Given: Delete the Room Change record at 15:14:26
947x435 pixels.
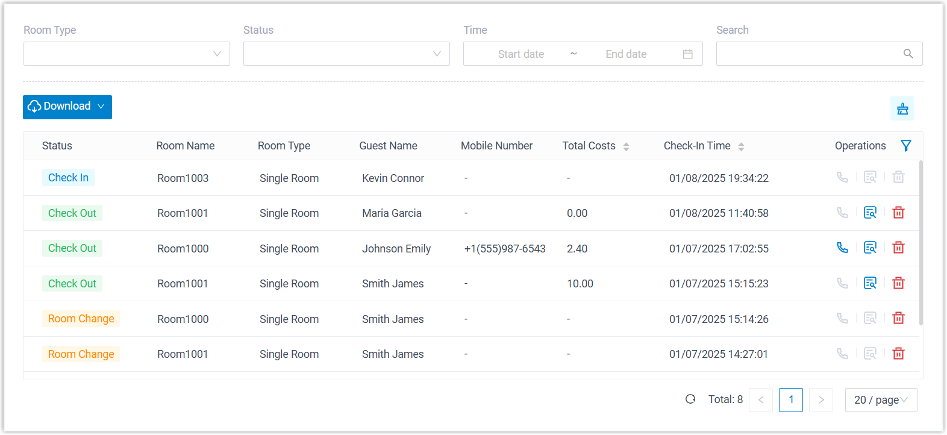Looking at the screenshot, I should coord(898,318).
